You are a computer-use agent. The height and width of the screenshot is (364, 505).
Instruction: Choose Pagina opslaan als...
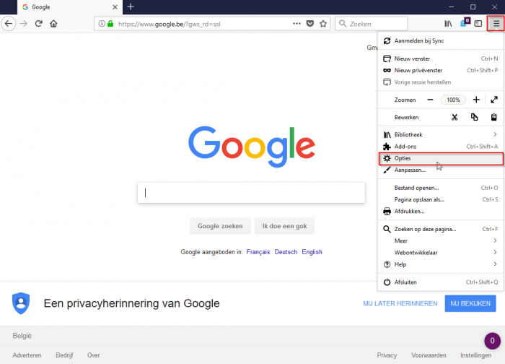point(440,199)
